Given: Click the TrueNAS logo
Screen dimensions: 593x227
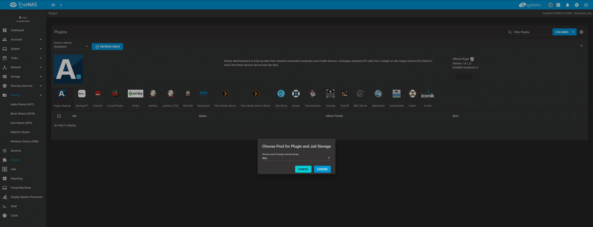Looking at the screenshot, I should pos(23,5).
